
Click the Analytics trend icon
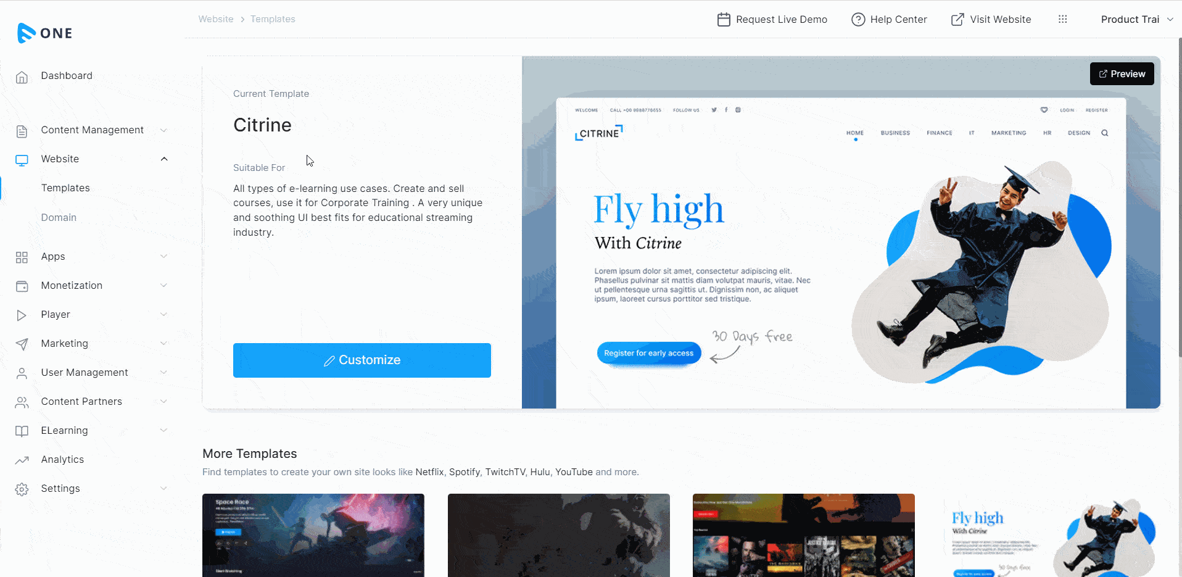click(22, 460)
